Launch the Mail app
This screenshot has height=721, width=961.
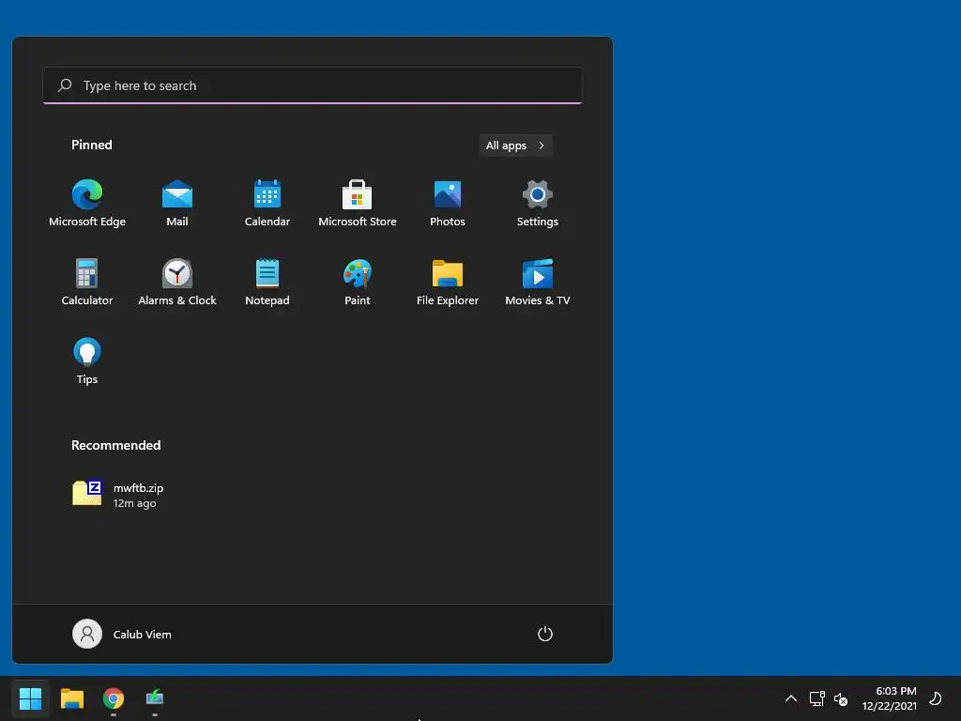click(x=177, y=204)
